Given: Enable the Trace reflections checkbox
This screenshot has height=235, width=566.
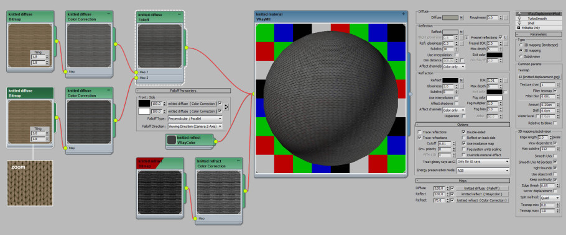Looking at the screenshot, I should coord(420,132).
